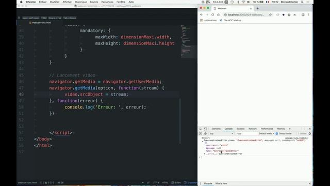The height and width of the screenshot is (186, 330).
Task: Close the DevTools panel
Action: coord(309,129)
